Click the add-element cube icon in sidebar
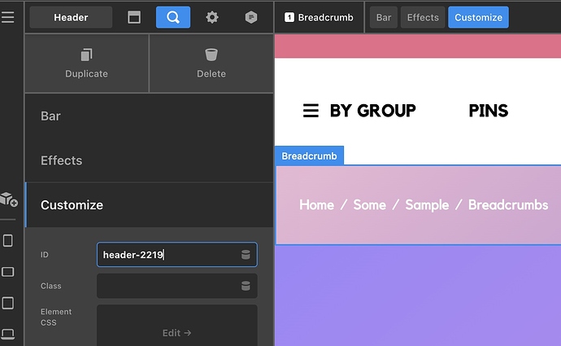This screenshot has height=346, width=561. 8,199
